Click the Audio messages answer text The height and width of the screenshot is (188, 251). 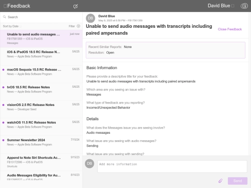coord(98,133)
